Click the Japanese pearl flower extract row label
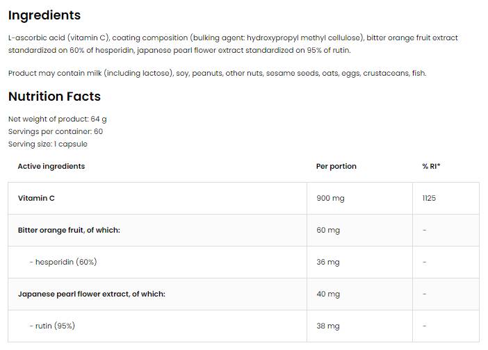This screenshot has width=488, height=350. pos(91,294)
